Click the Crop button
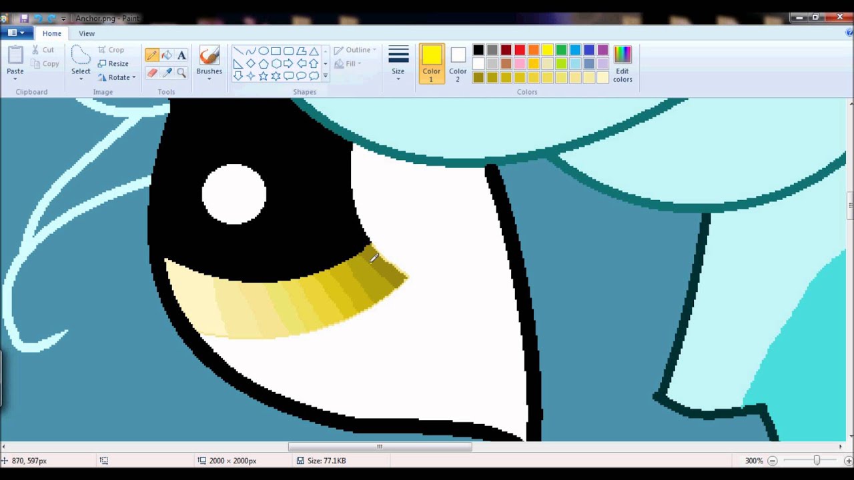The height and width of the screenshot is (480, 854). point(111,50)
